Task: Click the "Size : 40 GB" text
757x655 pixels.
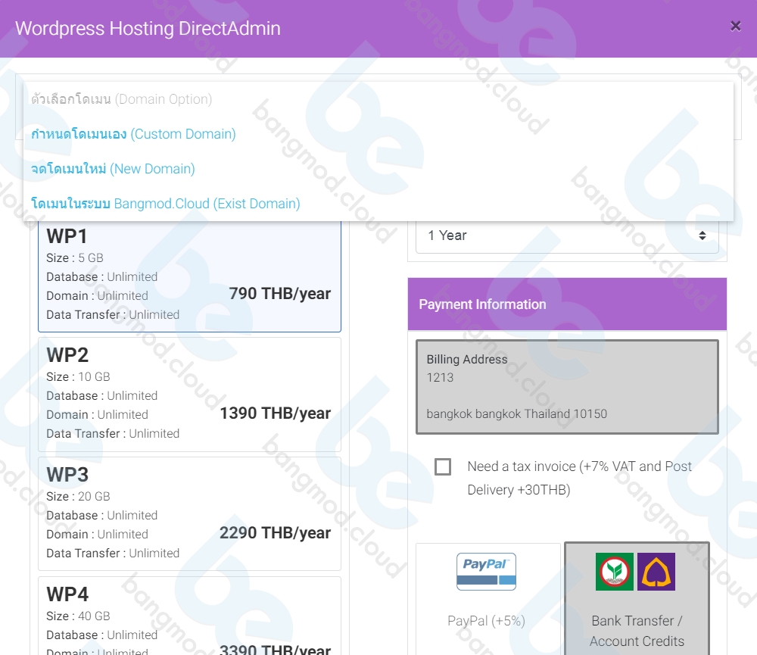Action: tap(78, 616)
